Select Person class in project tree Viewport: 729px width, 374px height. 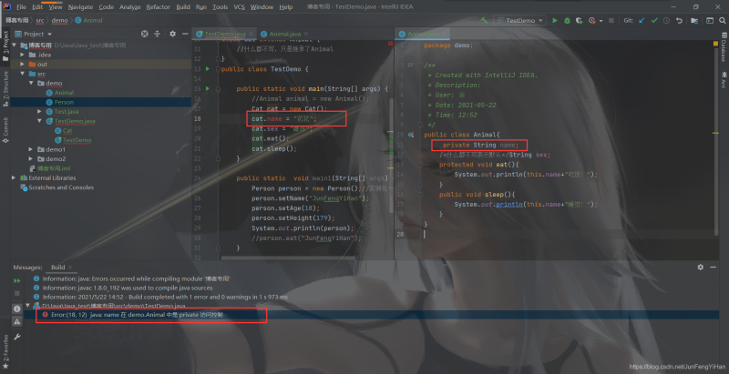click(64, 102)
